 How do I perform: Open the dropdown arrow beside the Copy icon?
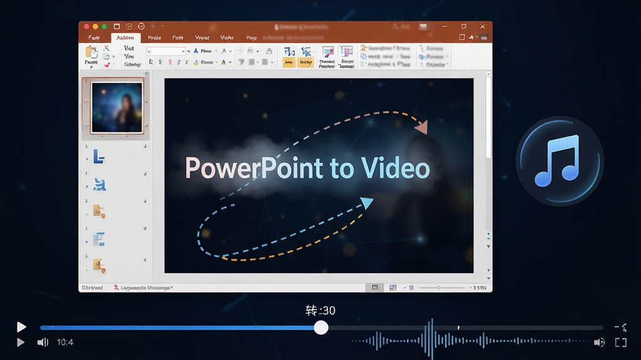pyautogui.click(x=113, y=57)
